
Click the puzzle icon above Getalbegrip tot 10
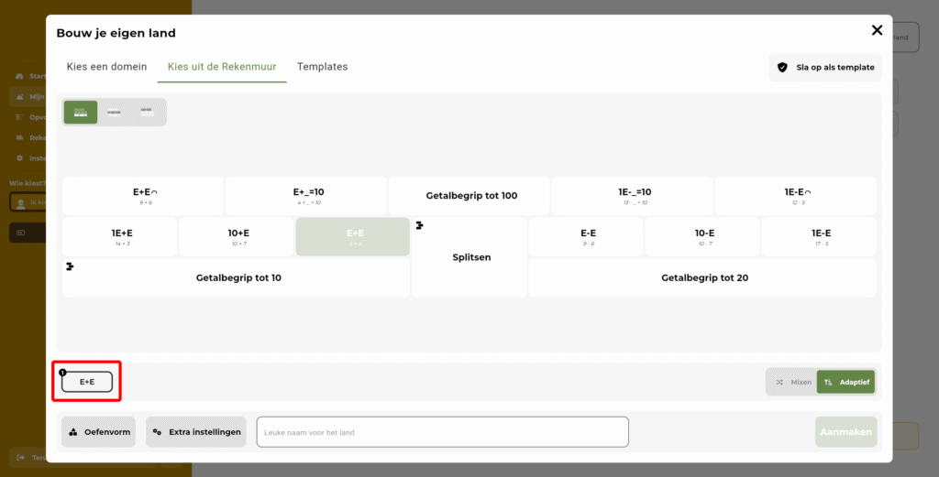pyautogui.click(x=69, y=266)
